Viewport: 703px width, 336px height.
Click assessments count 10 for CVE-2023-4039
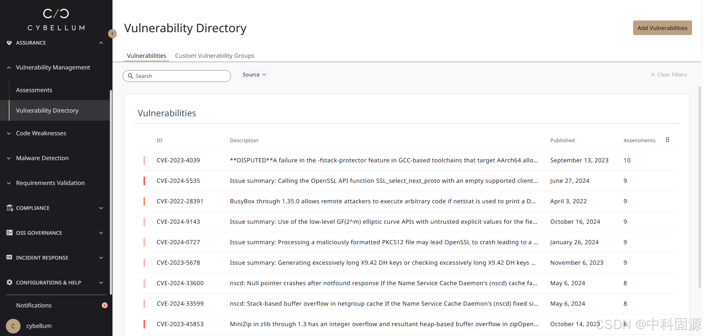tap(627, 160)
